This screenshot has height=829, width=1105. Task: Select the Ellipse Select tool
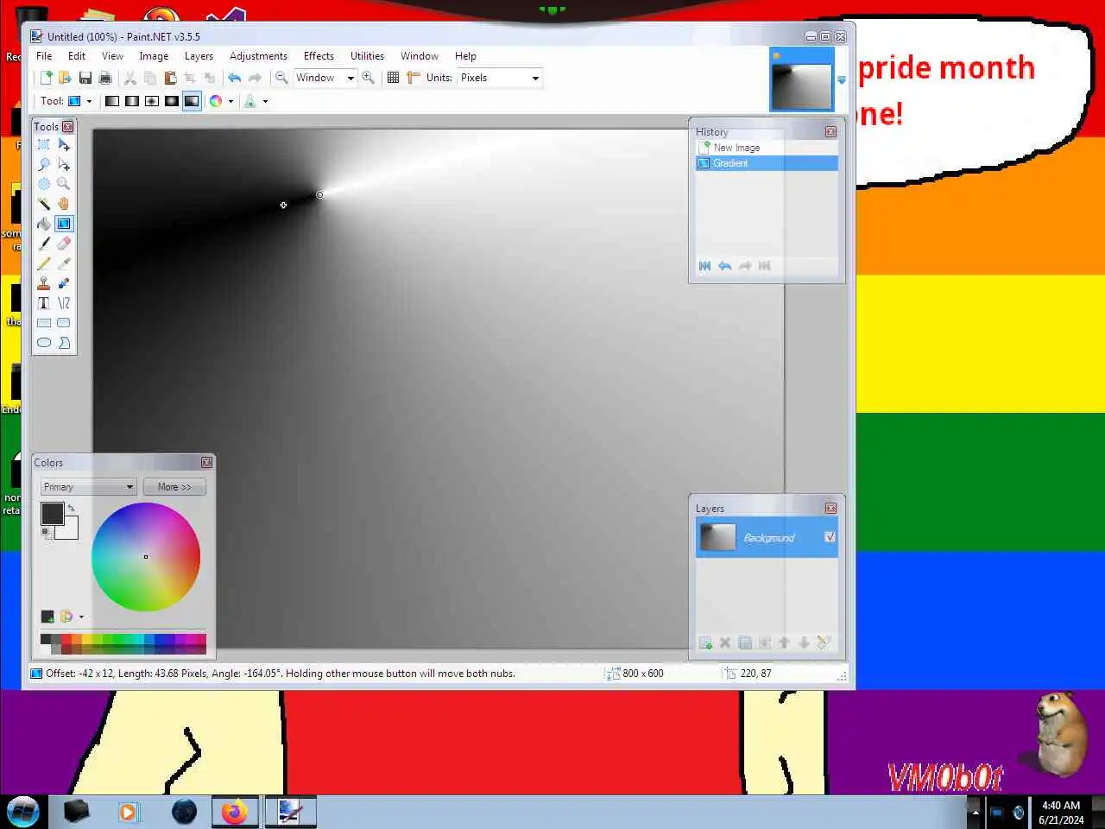click(44, 184)
